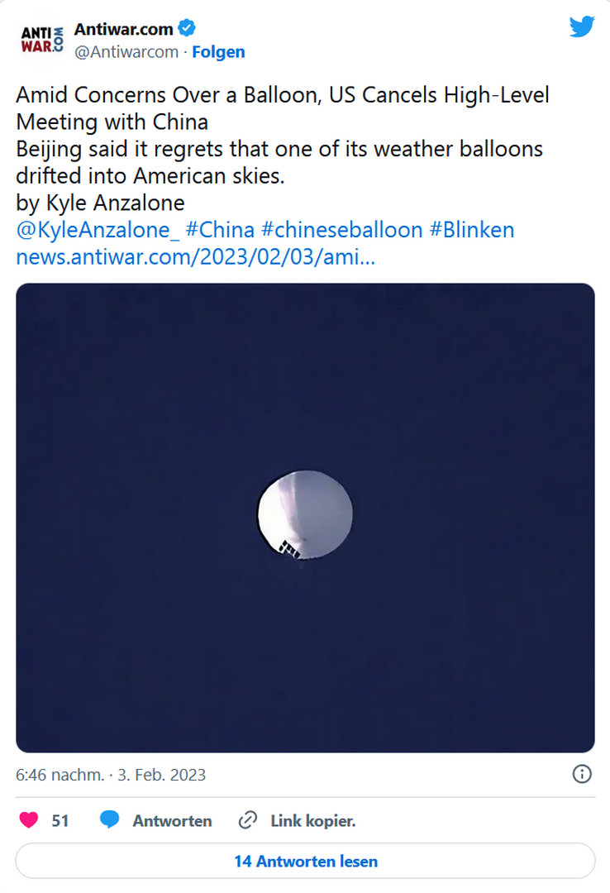The image size is (610, 893).
Task: Open the #Blinken hashtag
Action: click(472, 229)
